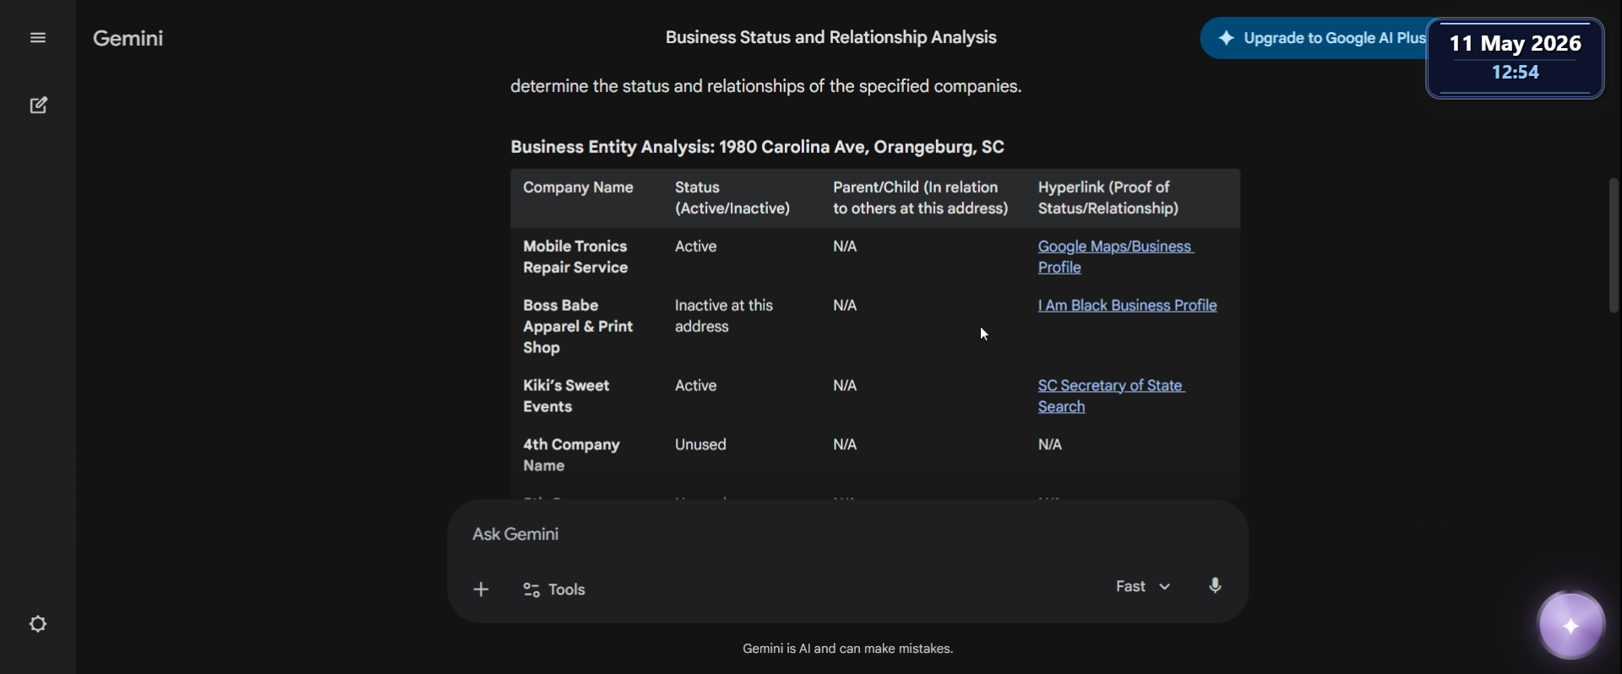The height and width of the screenshot is (674, 1622).
Task: Click the vertical scrollbar thumb
Action: point(1614,245)
